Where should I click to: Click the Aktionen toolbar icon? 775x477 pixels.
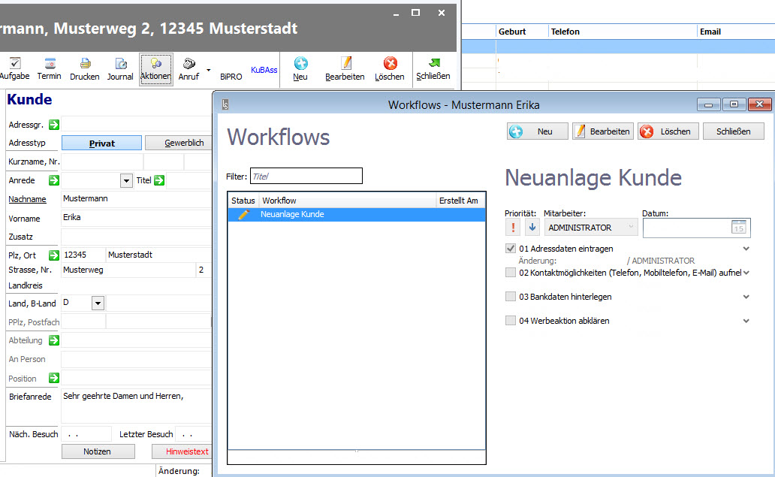[x=156, y=65]
